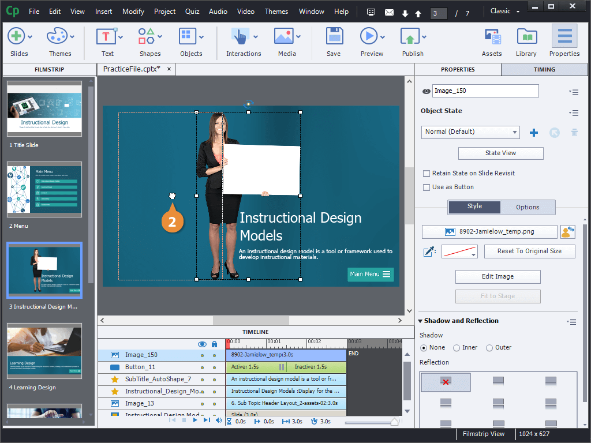591x443 pixels.
Task: Open Shadow and Reflection options menu
Action: tap(571, 322)
